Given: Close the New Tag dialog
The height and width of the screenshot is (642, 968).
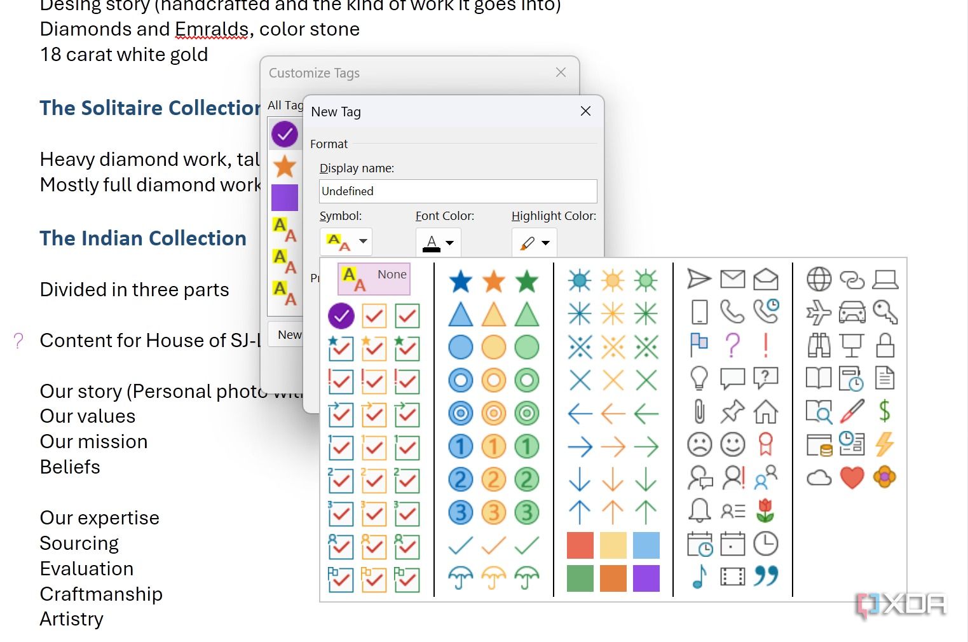Looking at the screenshot, I should click(586, 111).
